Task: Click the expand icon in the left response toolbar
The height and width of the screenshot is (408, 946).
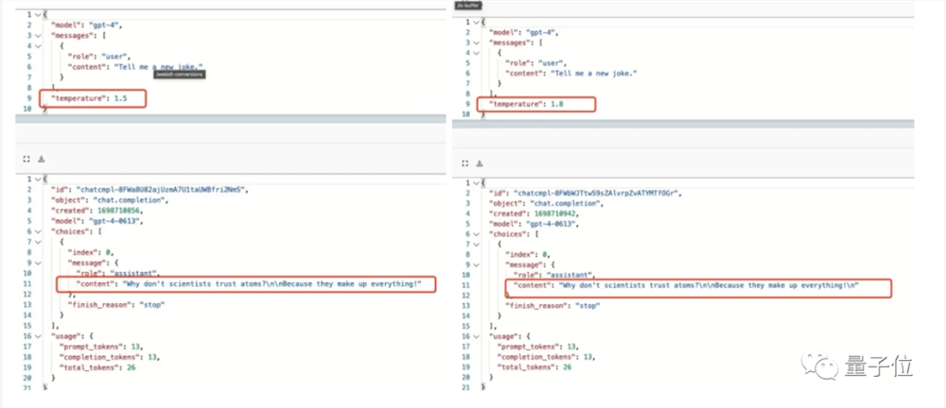Action: coord(26,159)
